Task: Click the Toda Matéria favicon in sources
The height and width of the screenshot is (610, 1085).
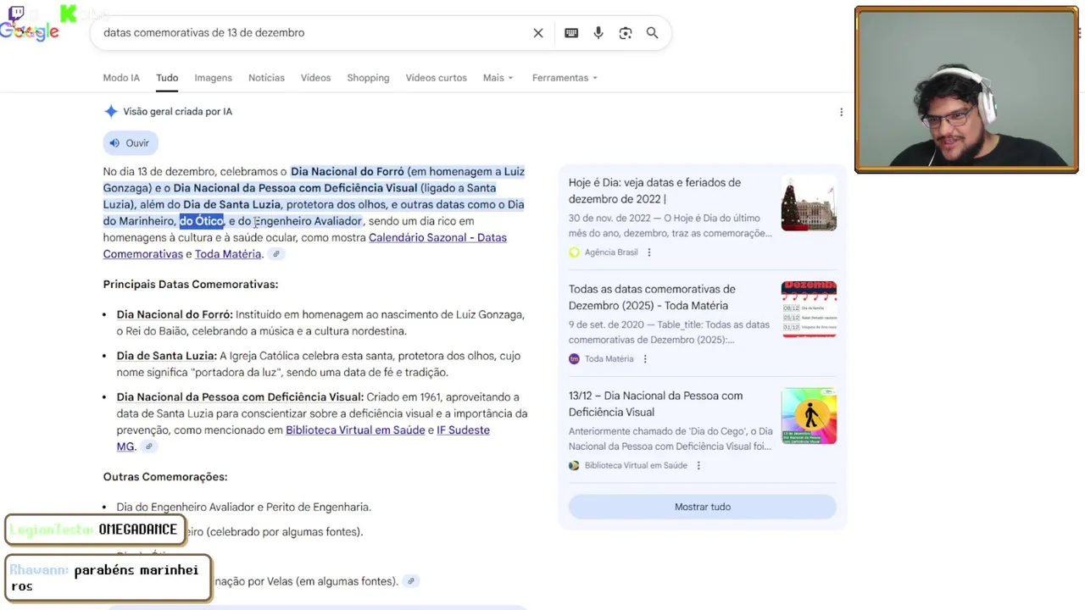Action: pyautogui.click(x=574, y=359)
